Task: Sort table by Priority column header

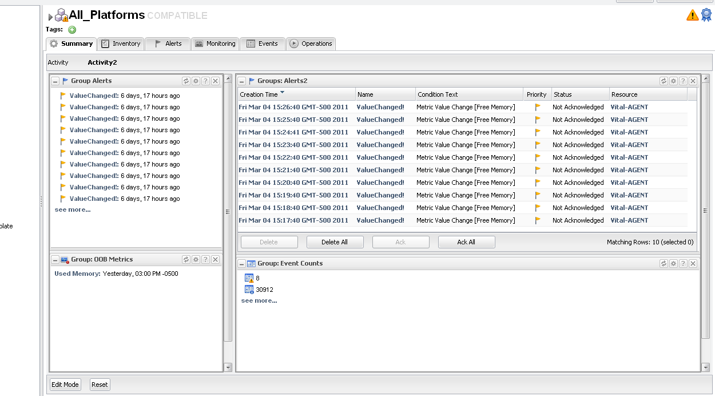Action: [537, 94]
